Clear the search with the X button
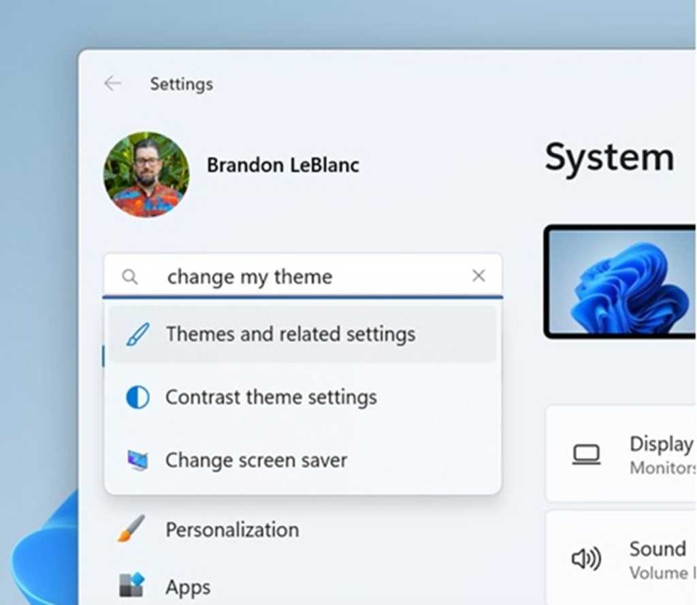Viewport: 697px width, 605px height. (x=479, y=275)
